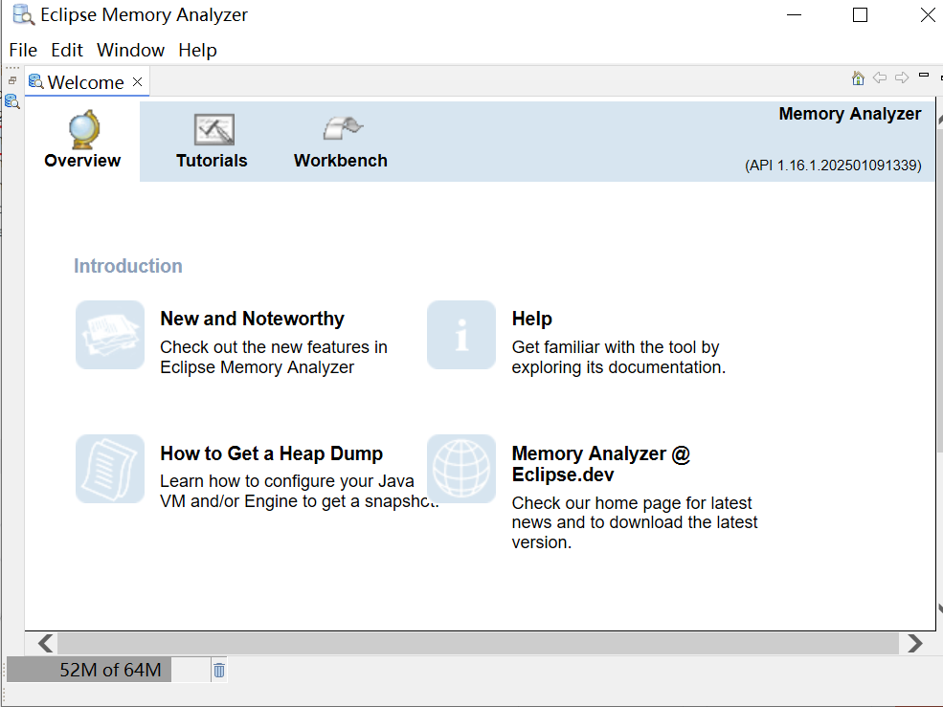
Task: Click the Introduction heading
Action: [128, 266]
